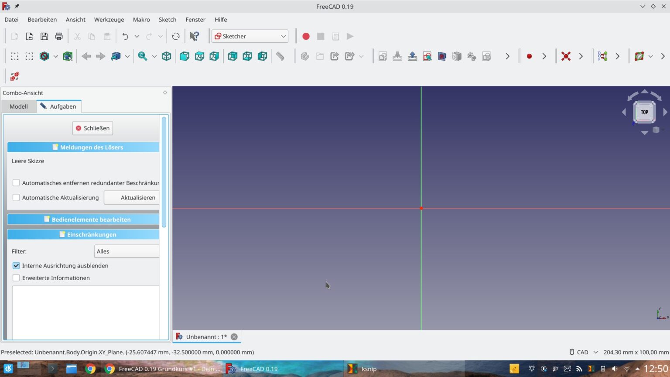Click the task panel vertical scrollbar
This screenshot has height=377, width=670.
coord(164,172)
